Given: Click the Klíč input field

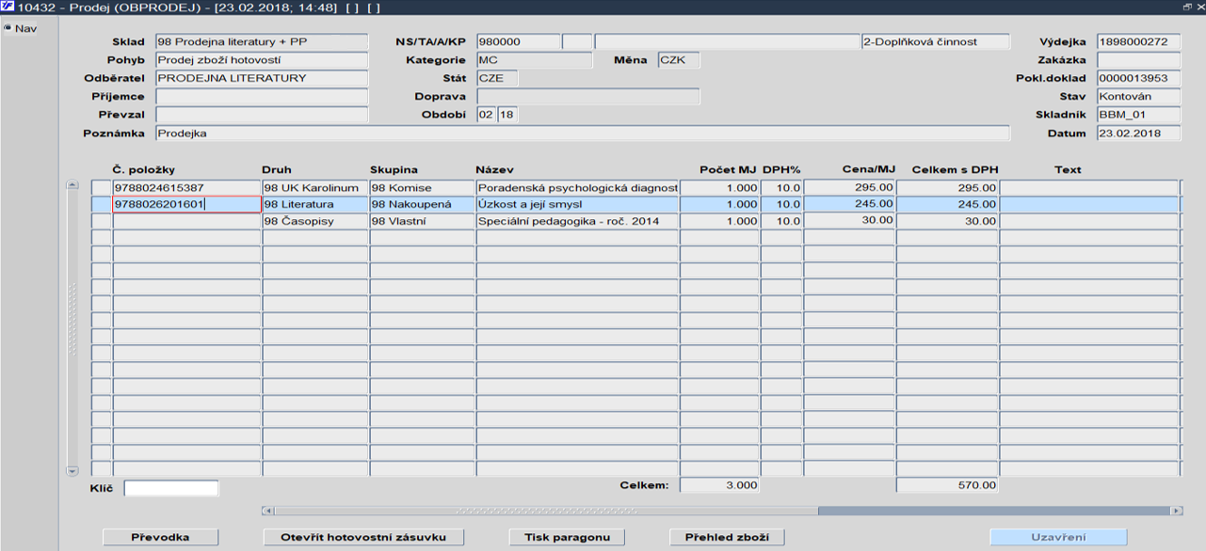Looking at the screenshot, I should [171, 487].
